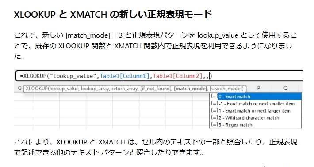The image size is (314, 167).
Task: Click the (...) icon beside Regex match
Action: 214,124
